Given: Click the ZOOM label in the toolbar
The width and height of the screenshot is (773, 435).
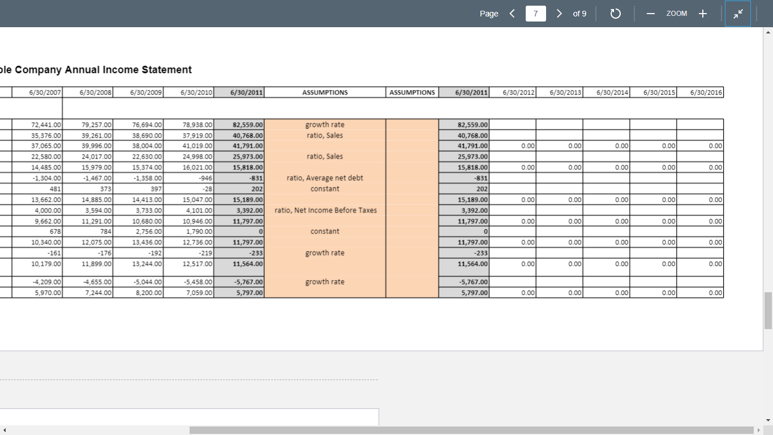Looking at the screenshot, I should pos(677,14).
